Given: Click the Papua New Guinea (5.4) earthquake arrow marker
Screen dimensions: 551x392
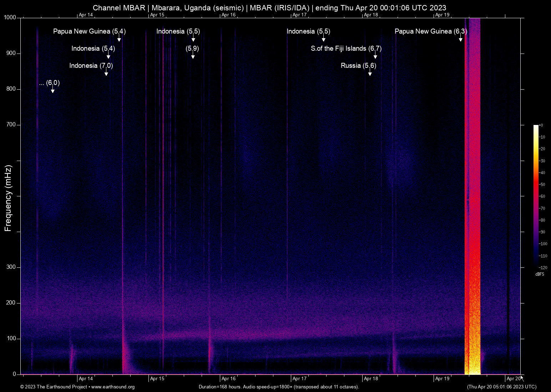Looking at the screenshot, I should [119, 39].
